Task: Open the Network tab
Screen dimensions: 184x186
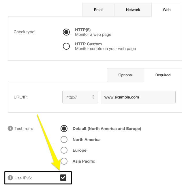Action: (133, 10)
